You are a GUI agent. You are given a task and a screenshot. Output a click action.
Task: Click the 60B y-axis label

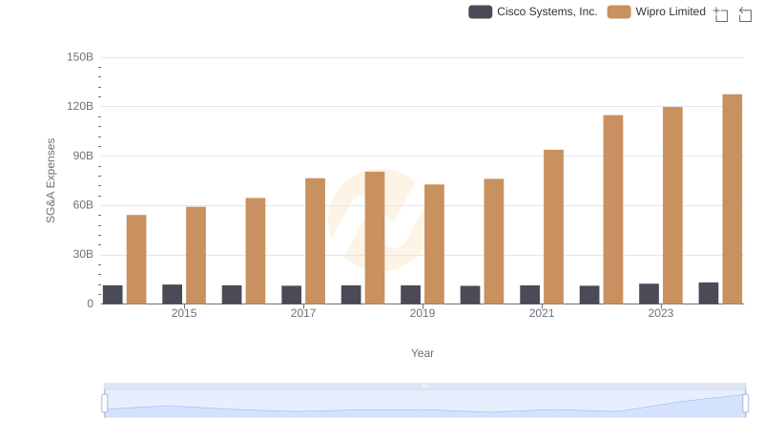[x=83, y=205]
